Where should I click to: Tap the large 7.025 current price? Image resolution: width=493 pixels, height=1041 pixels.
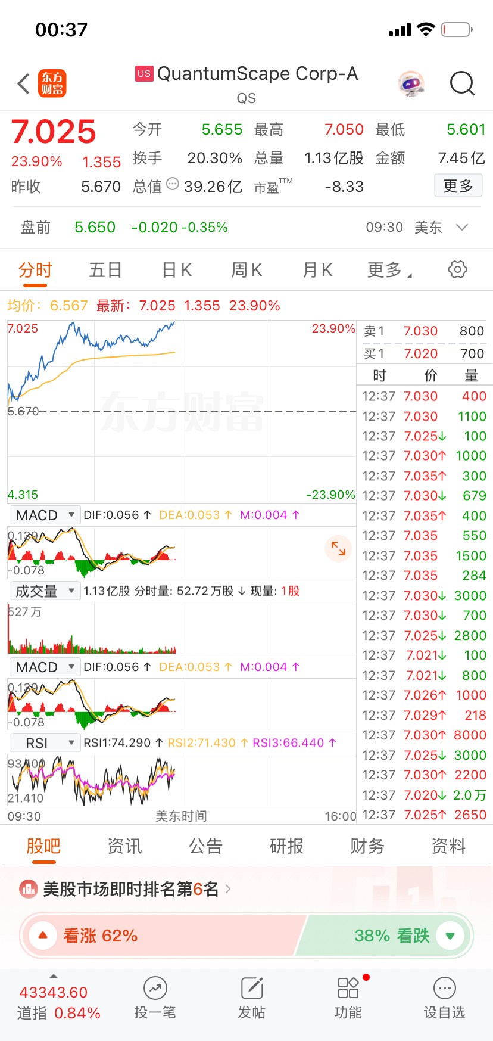click(54, 132)
